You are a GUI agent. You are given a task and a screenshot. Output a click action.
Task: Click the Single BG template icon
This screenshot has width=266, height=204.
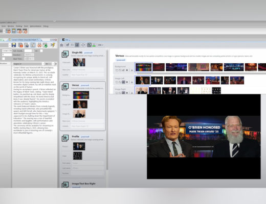(65, 54)
